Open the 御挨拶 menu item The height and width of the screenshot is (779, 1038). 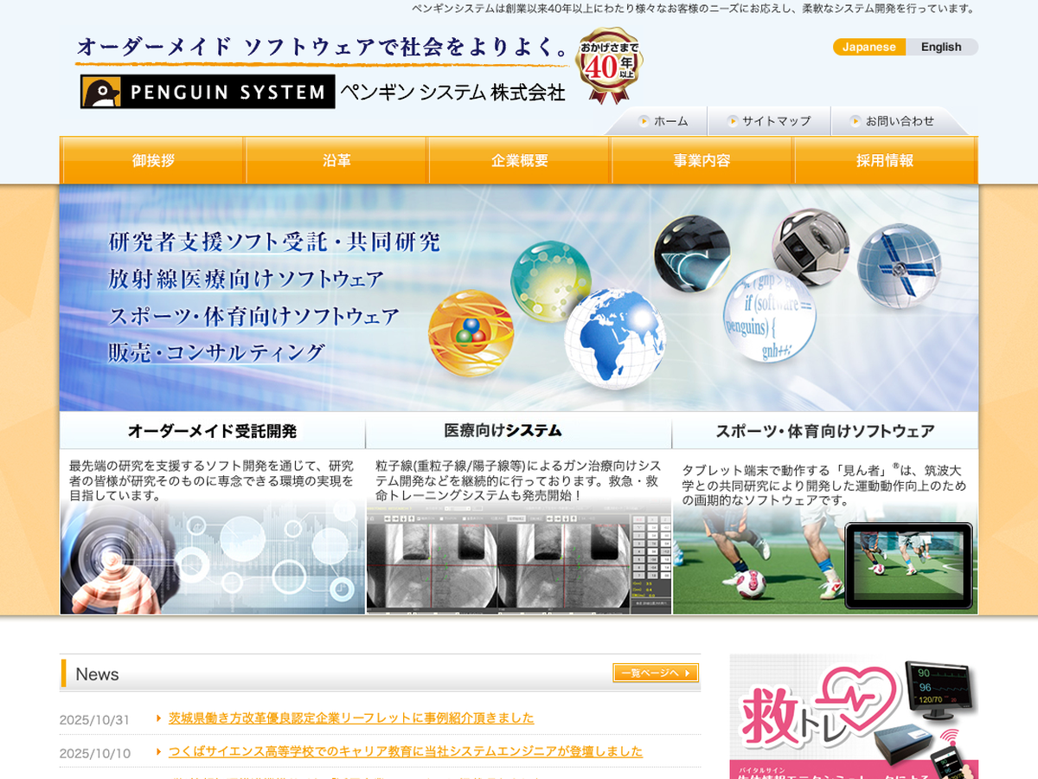(152, 160)
